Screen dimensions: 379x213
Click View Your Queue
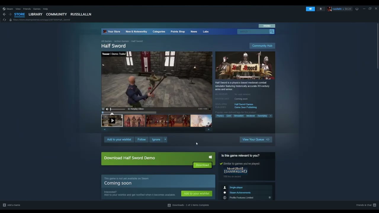pyautogui.click(x=256, y=139)
